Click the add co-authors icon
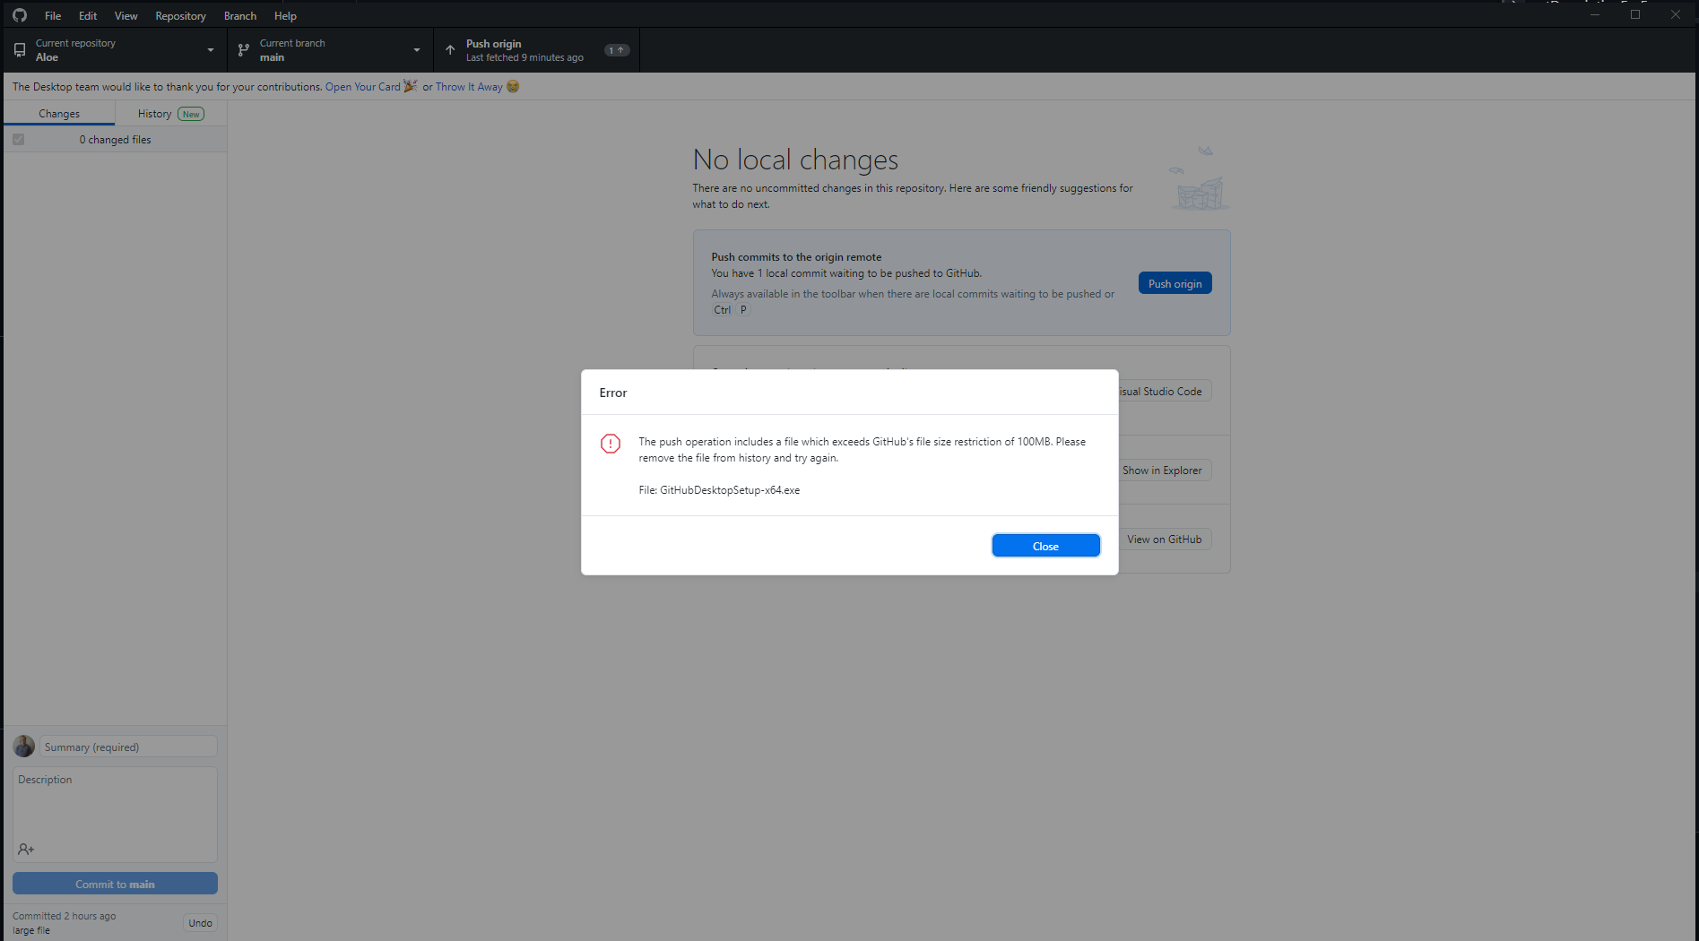The image size is (1699, 941). click(26, 849)
